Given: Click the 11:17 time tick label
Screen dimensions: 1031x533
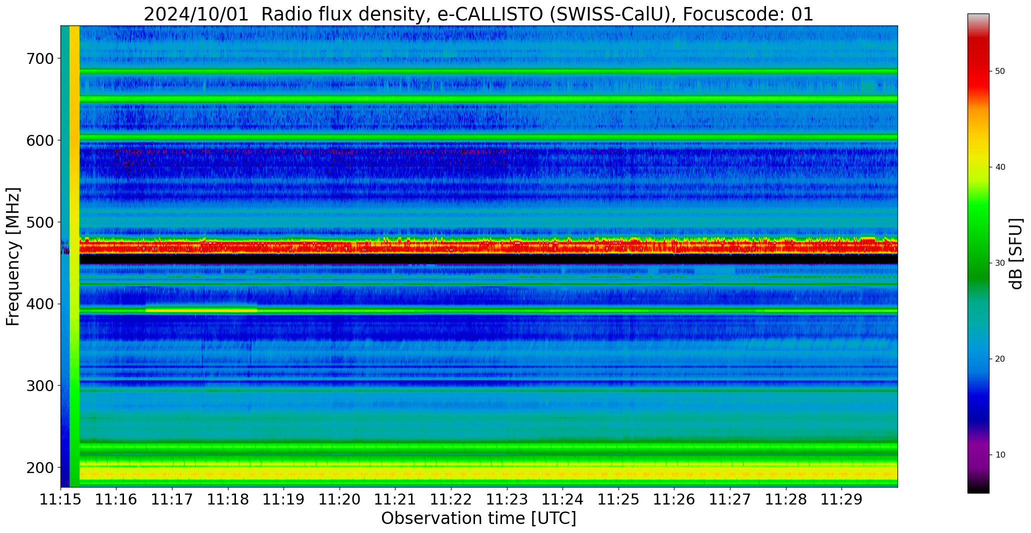Looking at the screenshot, I should tap(172, 500).
